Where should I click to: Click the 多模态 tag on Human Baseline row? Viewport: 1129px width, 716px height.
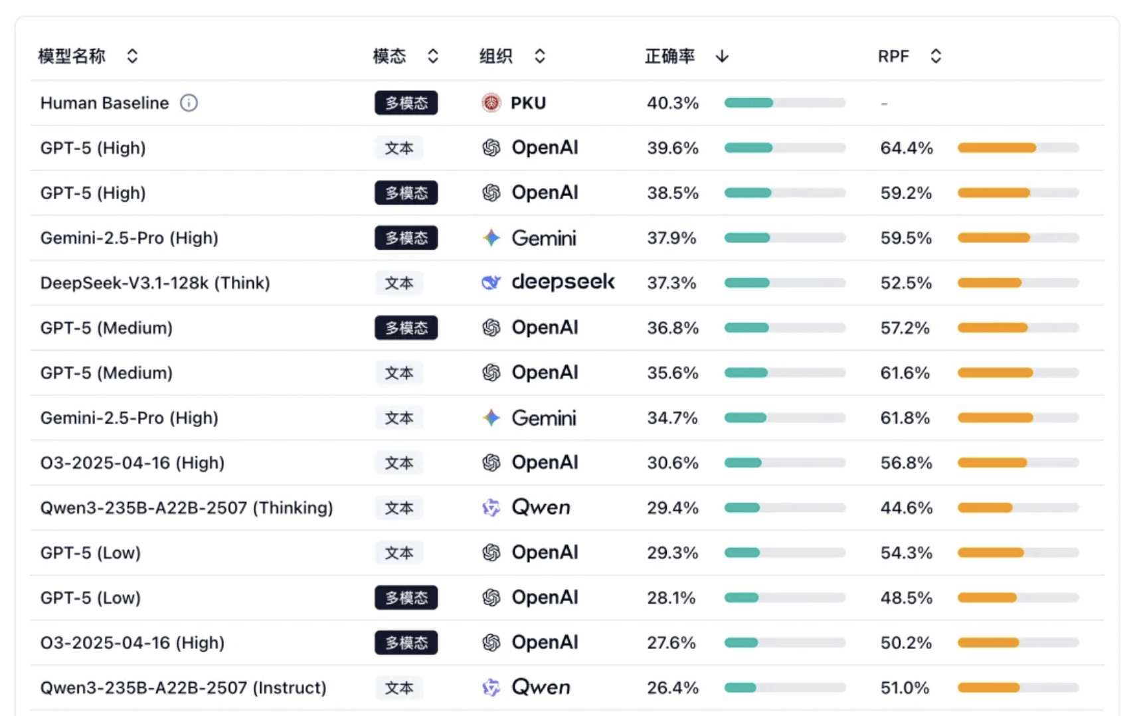(x=406, y=103)
